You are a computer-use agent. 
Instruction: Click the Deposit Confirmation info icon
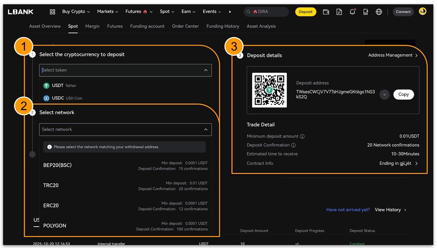tap(293, 145)
